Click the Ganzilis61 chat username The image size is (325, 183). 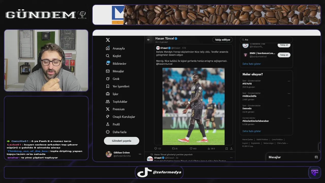point(20,141)
